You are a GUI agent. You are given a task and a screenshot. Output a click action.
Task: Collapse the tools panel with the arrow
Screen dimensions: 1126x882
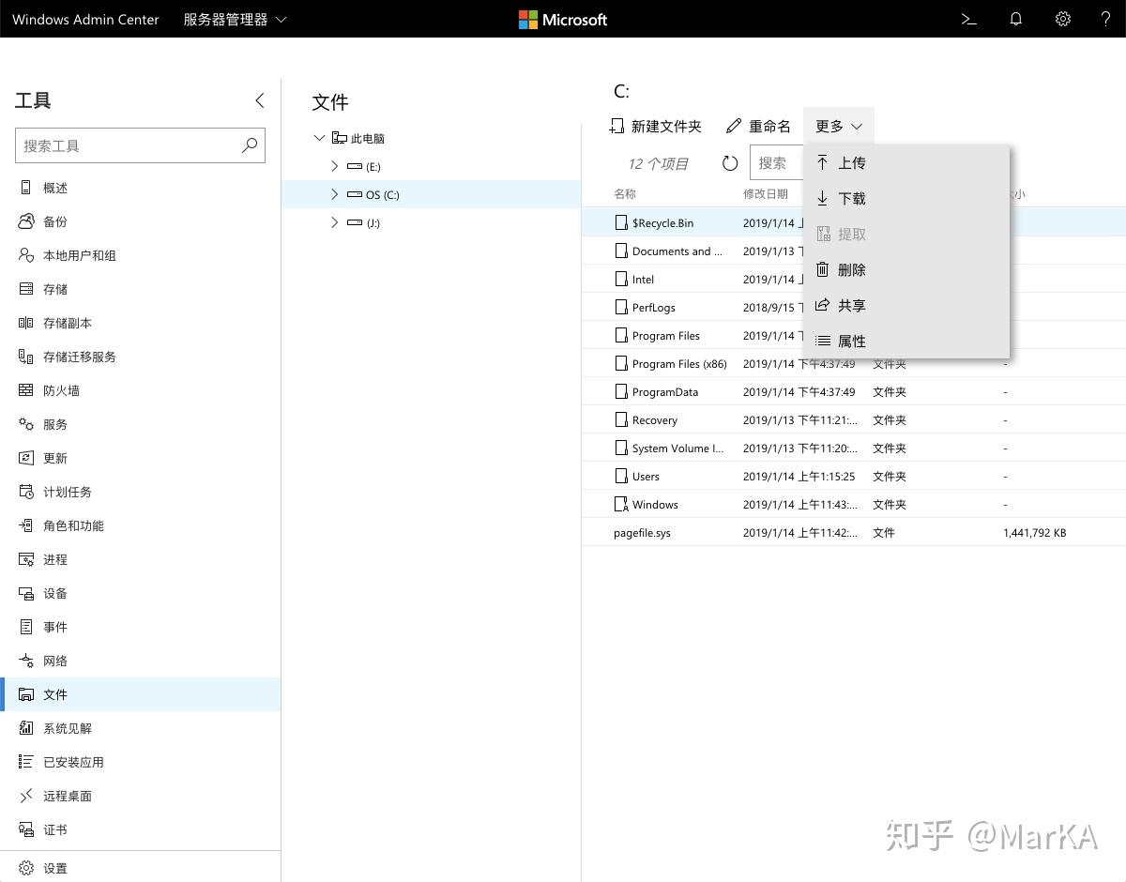tap(260, 100)
